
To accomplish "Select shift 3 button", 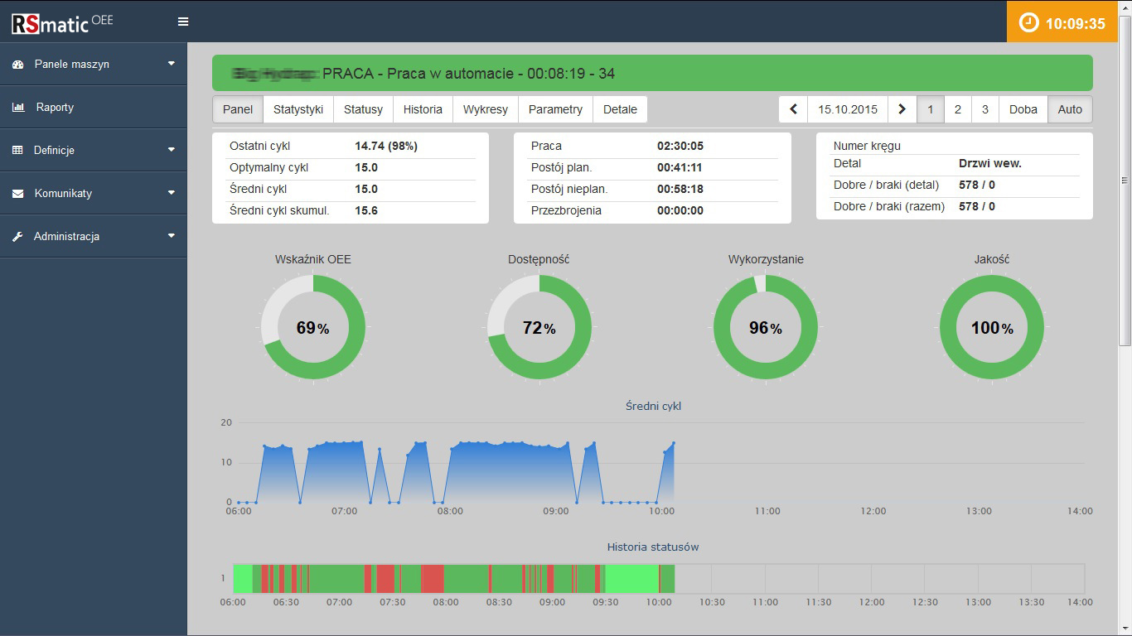I will [x=985, y=109].
